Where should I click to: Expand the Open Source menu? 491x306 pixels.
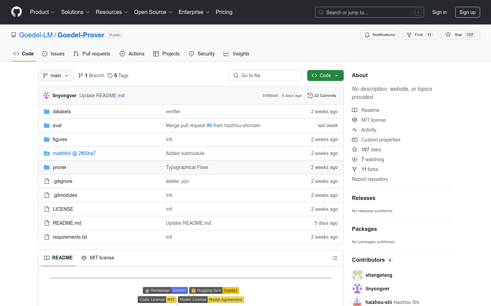153,12
